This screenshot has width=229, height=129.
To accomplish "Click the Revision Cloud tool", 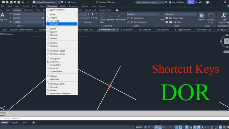I will [x=211, y=18].
